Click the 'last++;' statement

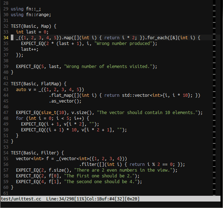pyautogui.click(x=30, y=49)
